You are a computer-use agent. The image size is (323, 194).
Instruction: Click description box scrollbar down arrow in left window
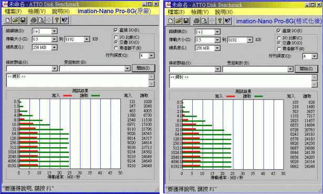151,84
